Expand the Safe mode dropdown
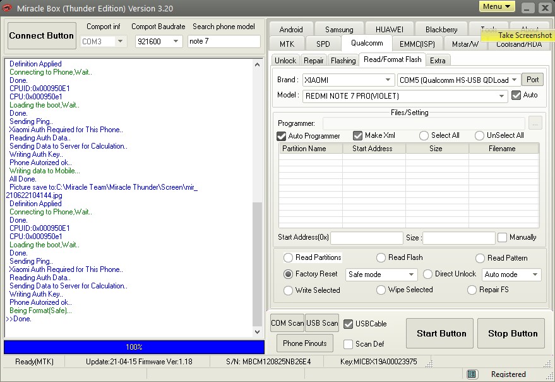The height and width of the screenshot is (382, 555). [x=411, y=275]
